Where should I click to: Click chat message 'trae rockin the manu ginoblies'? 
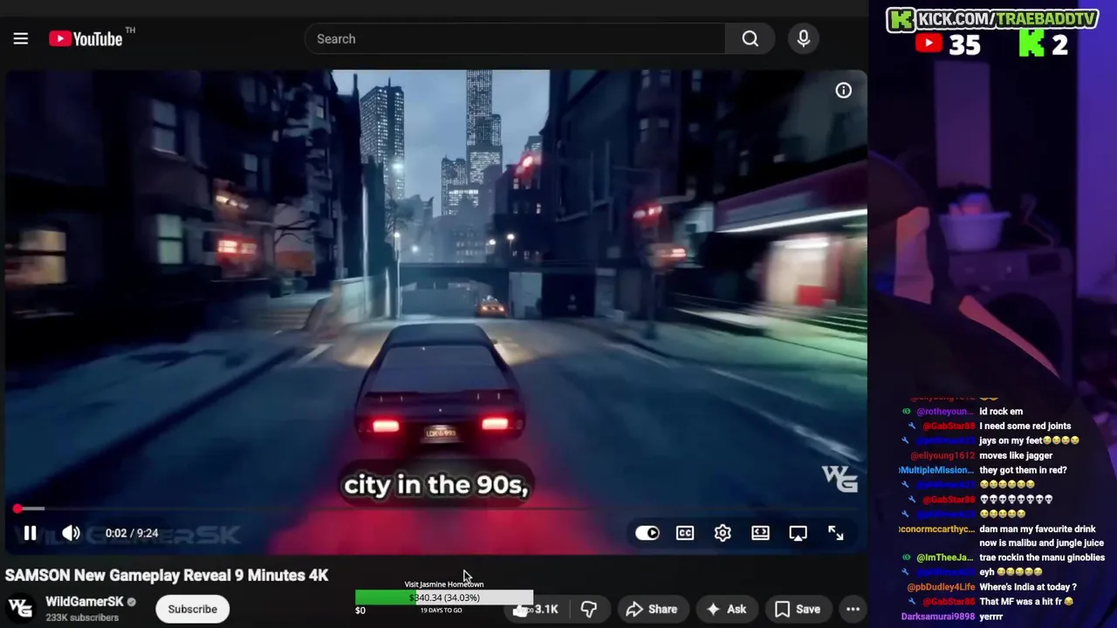[1042, 557]
